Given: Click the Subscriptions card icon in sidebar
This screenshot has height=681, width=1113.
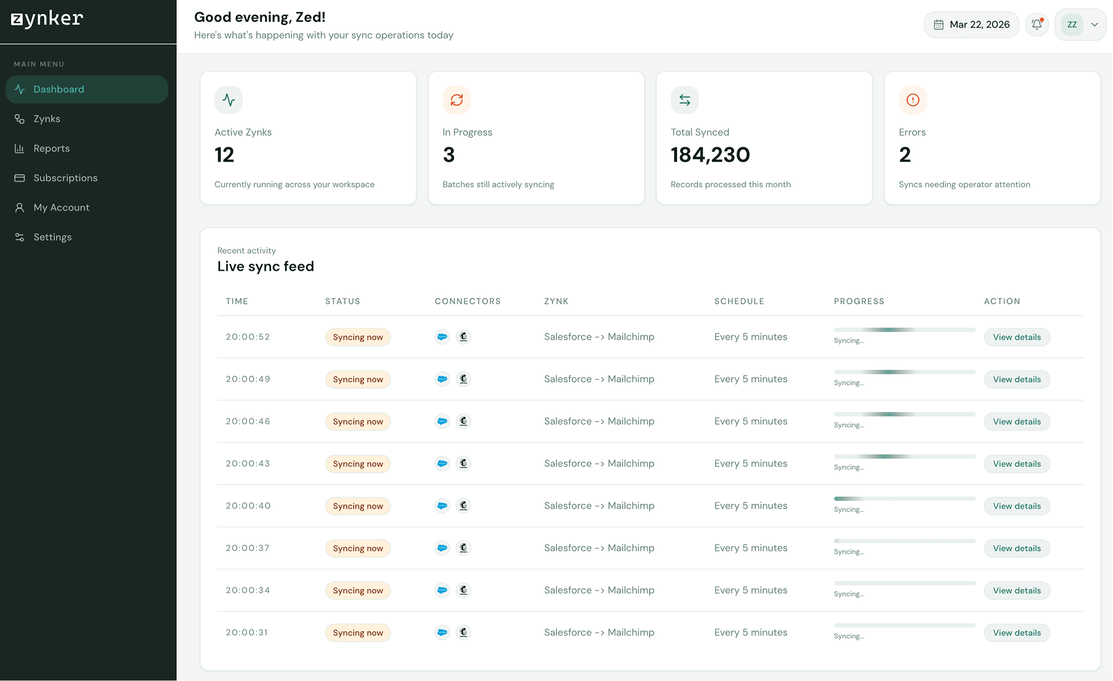Looking at the screenshot, I should (x=19, y=178).
